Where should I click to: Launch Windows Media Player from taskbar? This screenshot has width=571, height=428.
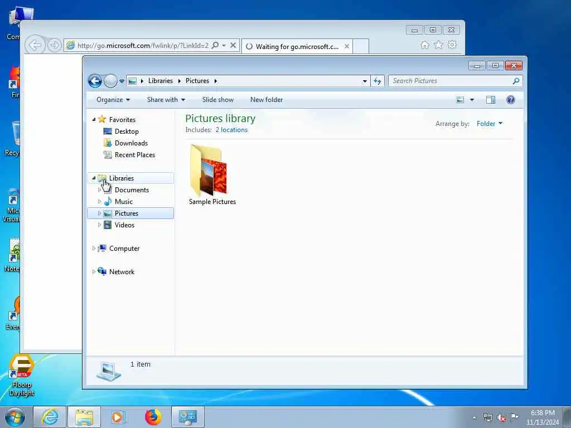click(x=118, y=417)
